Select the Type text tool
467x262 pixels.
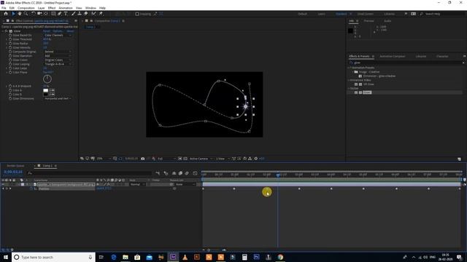[x=66, y=14]
